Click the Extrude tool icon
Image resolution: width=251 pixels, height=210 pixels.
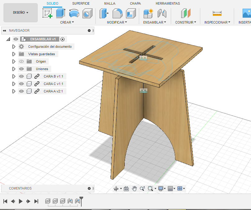(x=61, y=14)
